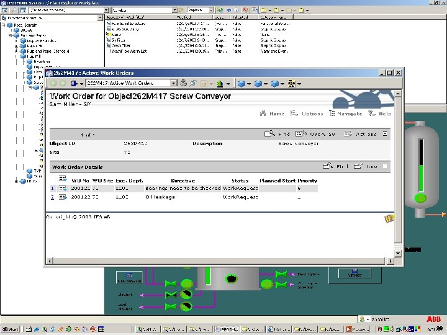Click the list icon right of Actions
This screenshot has height=335, width=447.
[385, 134]
